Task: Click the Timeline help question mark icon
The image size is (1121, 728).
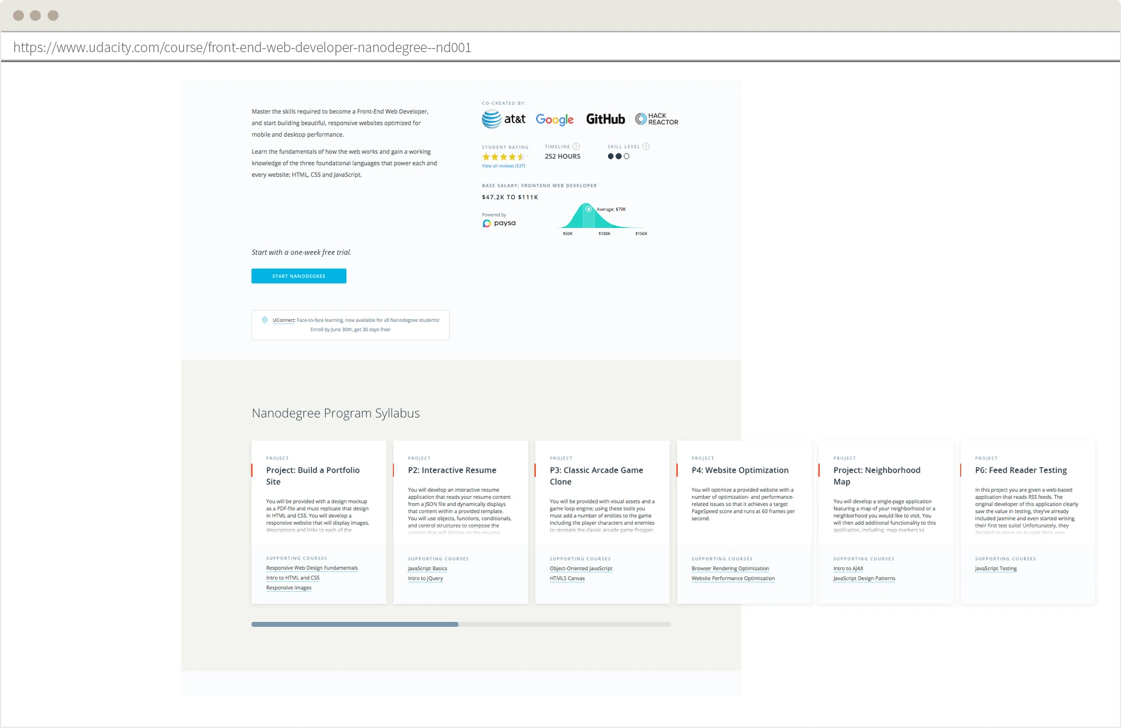Action: (576, 147)
